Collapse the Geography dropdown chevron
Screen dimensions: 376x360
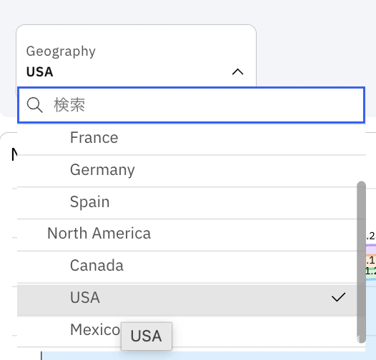237,71
